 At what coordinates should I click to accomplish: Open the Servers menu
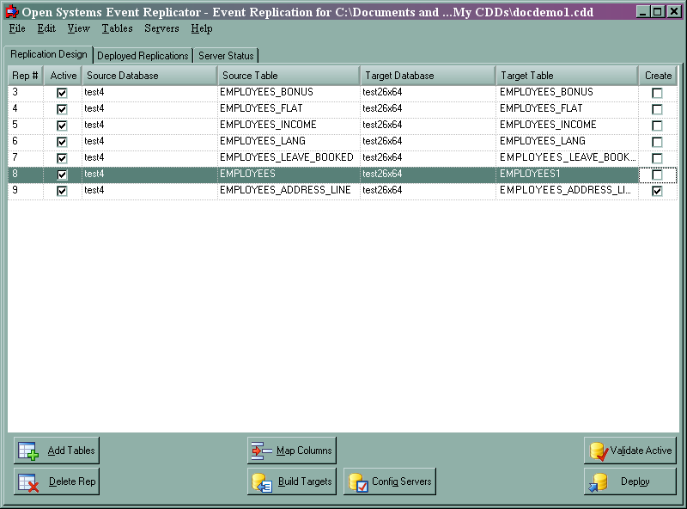point(162,28)
